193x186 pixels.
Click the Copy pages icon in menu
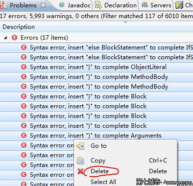(x=80, y=161)
